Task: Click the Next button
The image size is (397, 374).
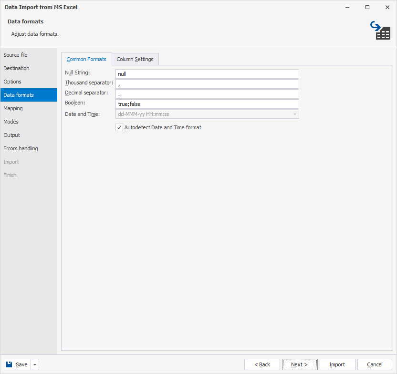Action: tap(300, 364)
